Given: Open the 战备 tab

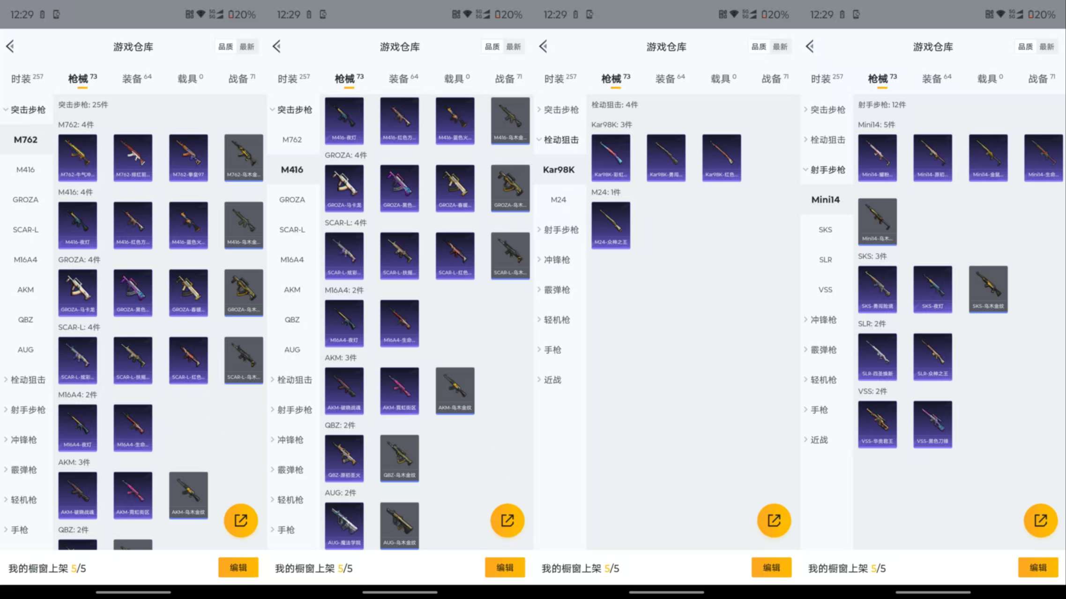Looking at the screenshot, I should (x=240, y=78).
